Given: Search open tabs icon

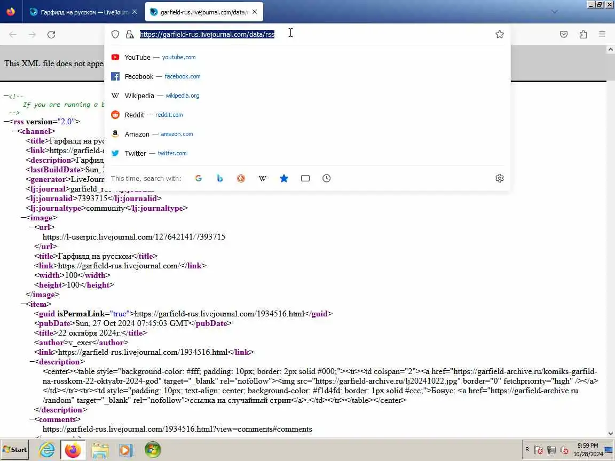Looking at the screenshot, I should pyautogui.click(x=305, y=178).
